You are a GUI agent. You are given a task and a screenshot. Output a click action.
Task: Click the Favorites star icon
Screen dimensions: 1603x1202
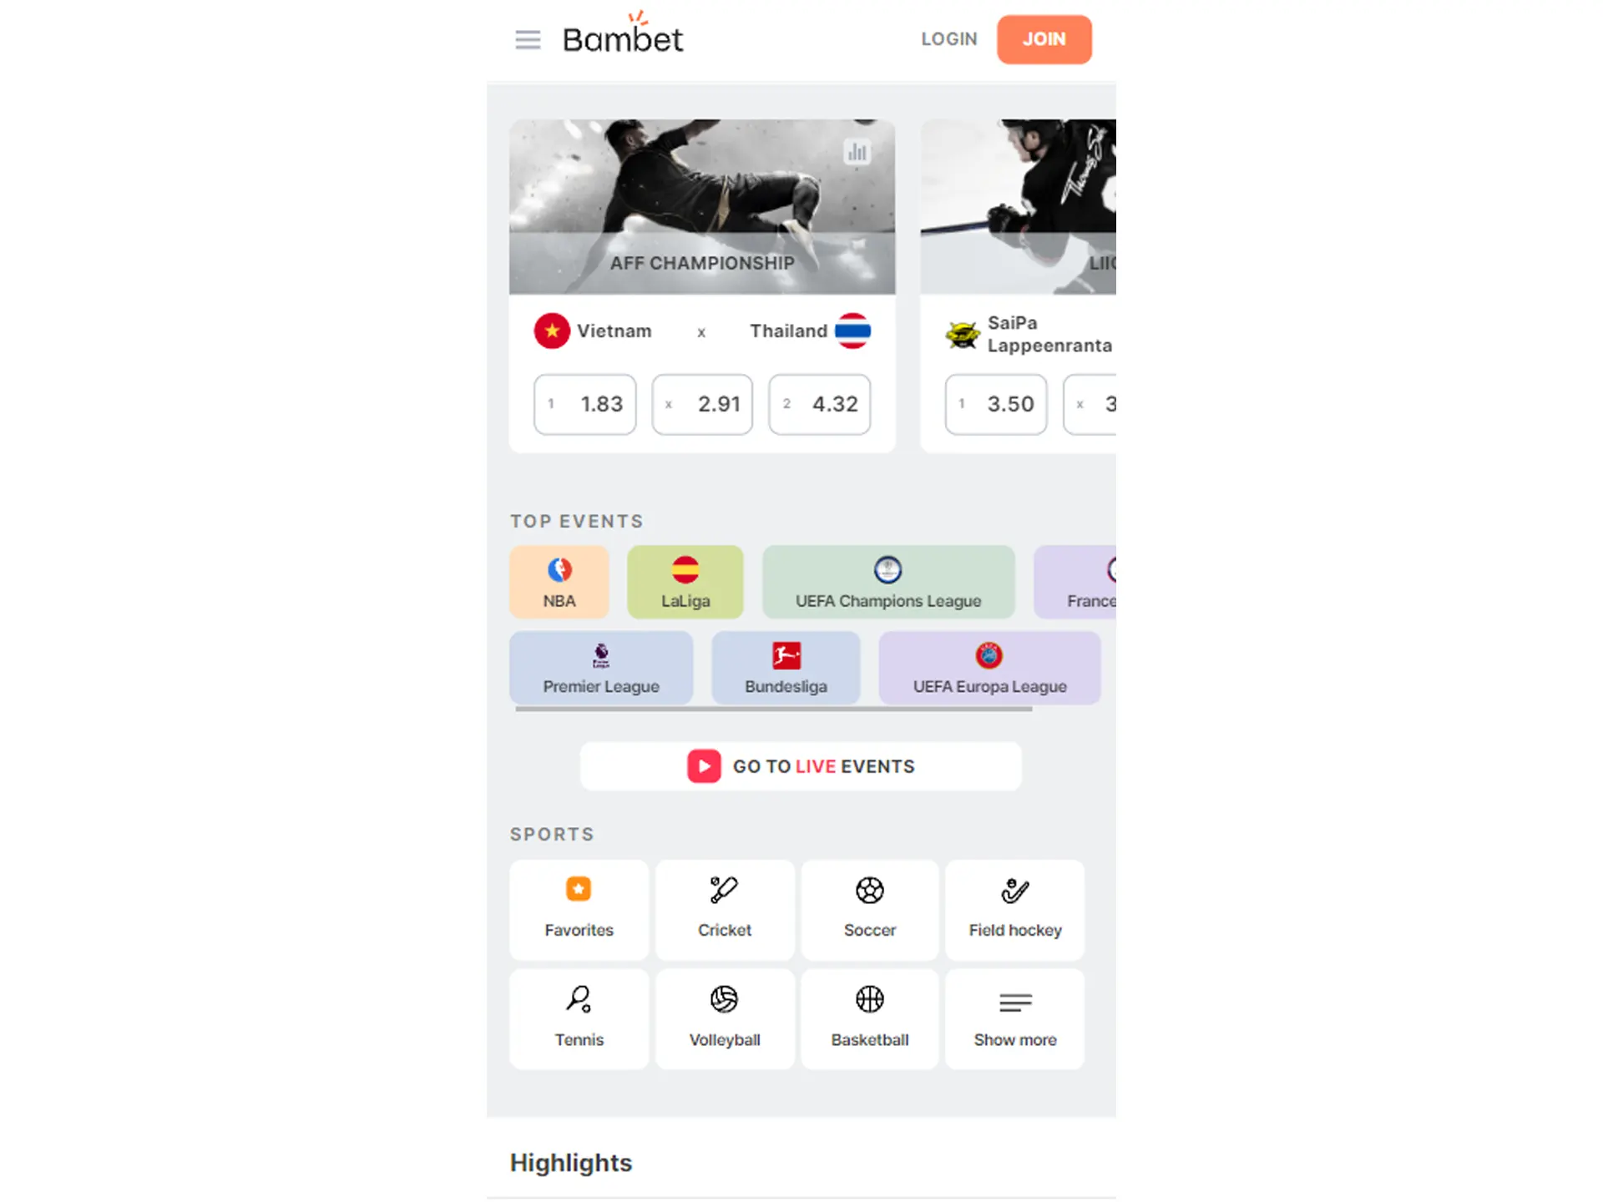coord(578,887)
